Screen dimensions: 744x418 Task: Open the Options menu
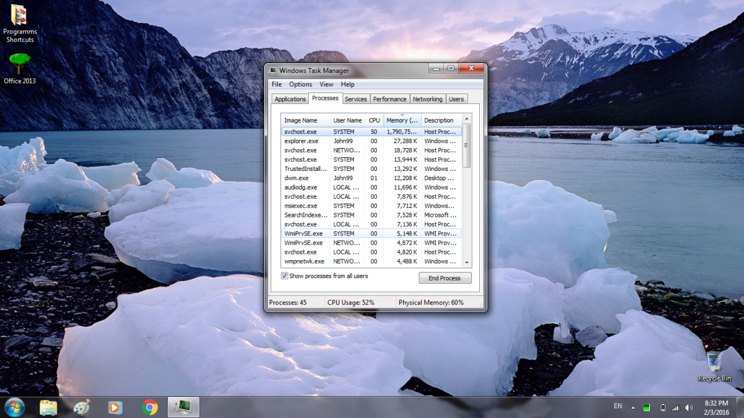pos(300,84)
